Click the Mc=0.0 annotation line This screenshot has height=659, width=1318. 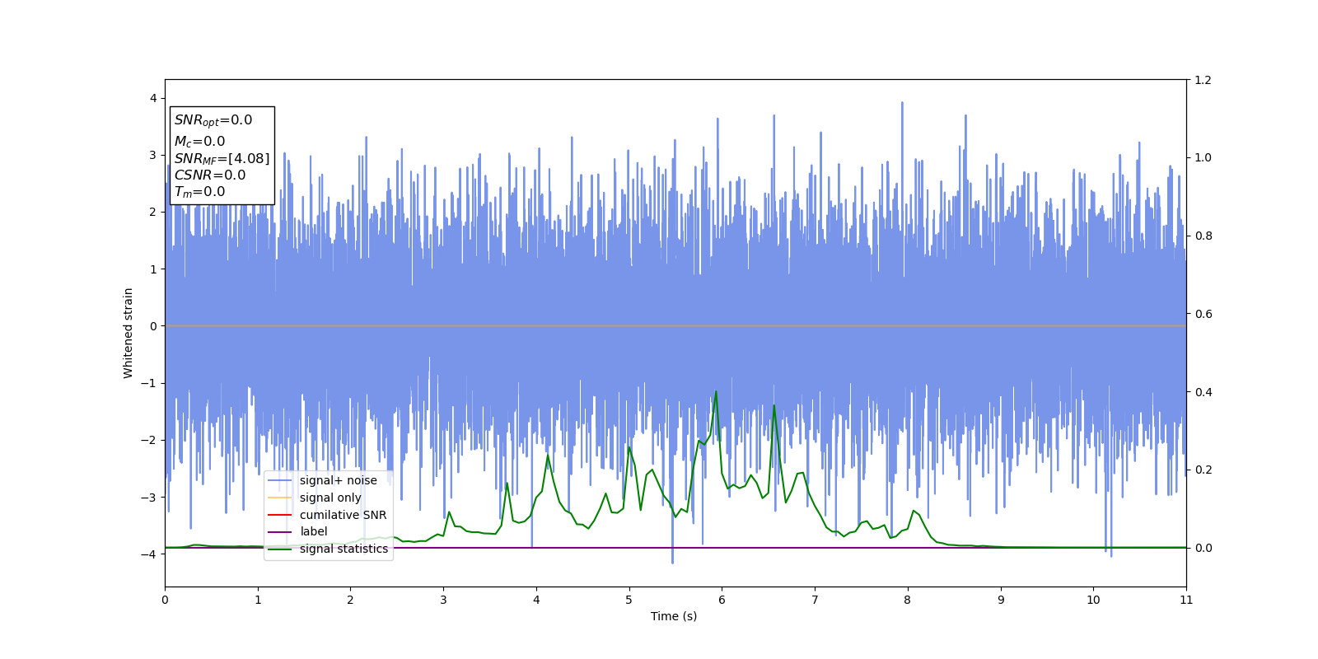point(199,142)
